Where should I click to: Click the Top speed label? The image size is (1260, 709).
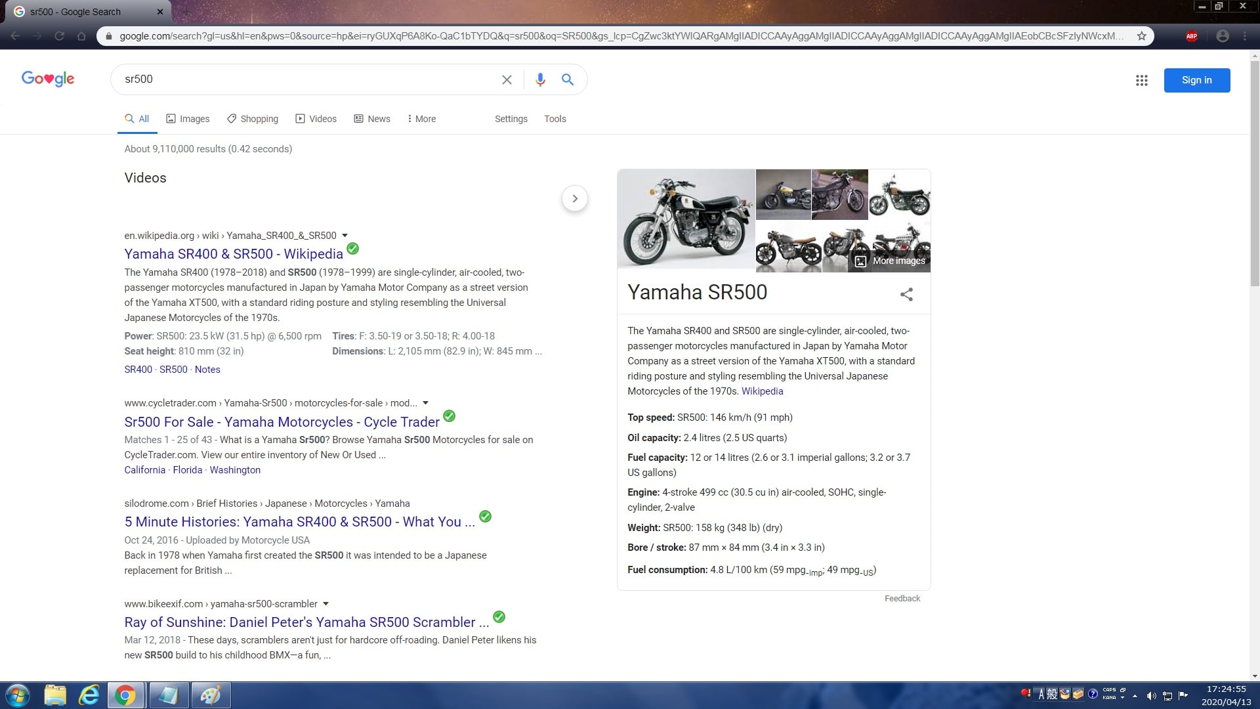[650, 418]
